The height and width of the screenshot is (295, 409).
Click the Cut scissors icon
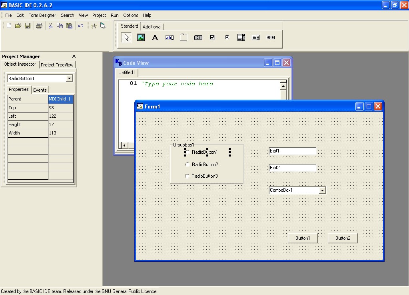[x=50, y=26]
